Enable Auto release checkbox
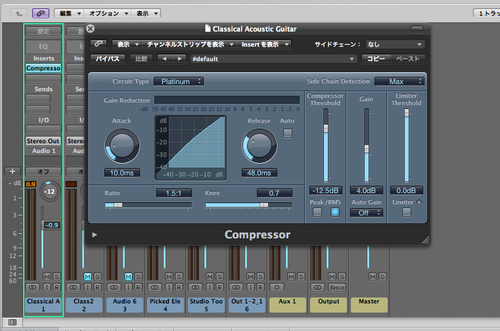The image size is (500, 331). point(288,133)
